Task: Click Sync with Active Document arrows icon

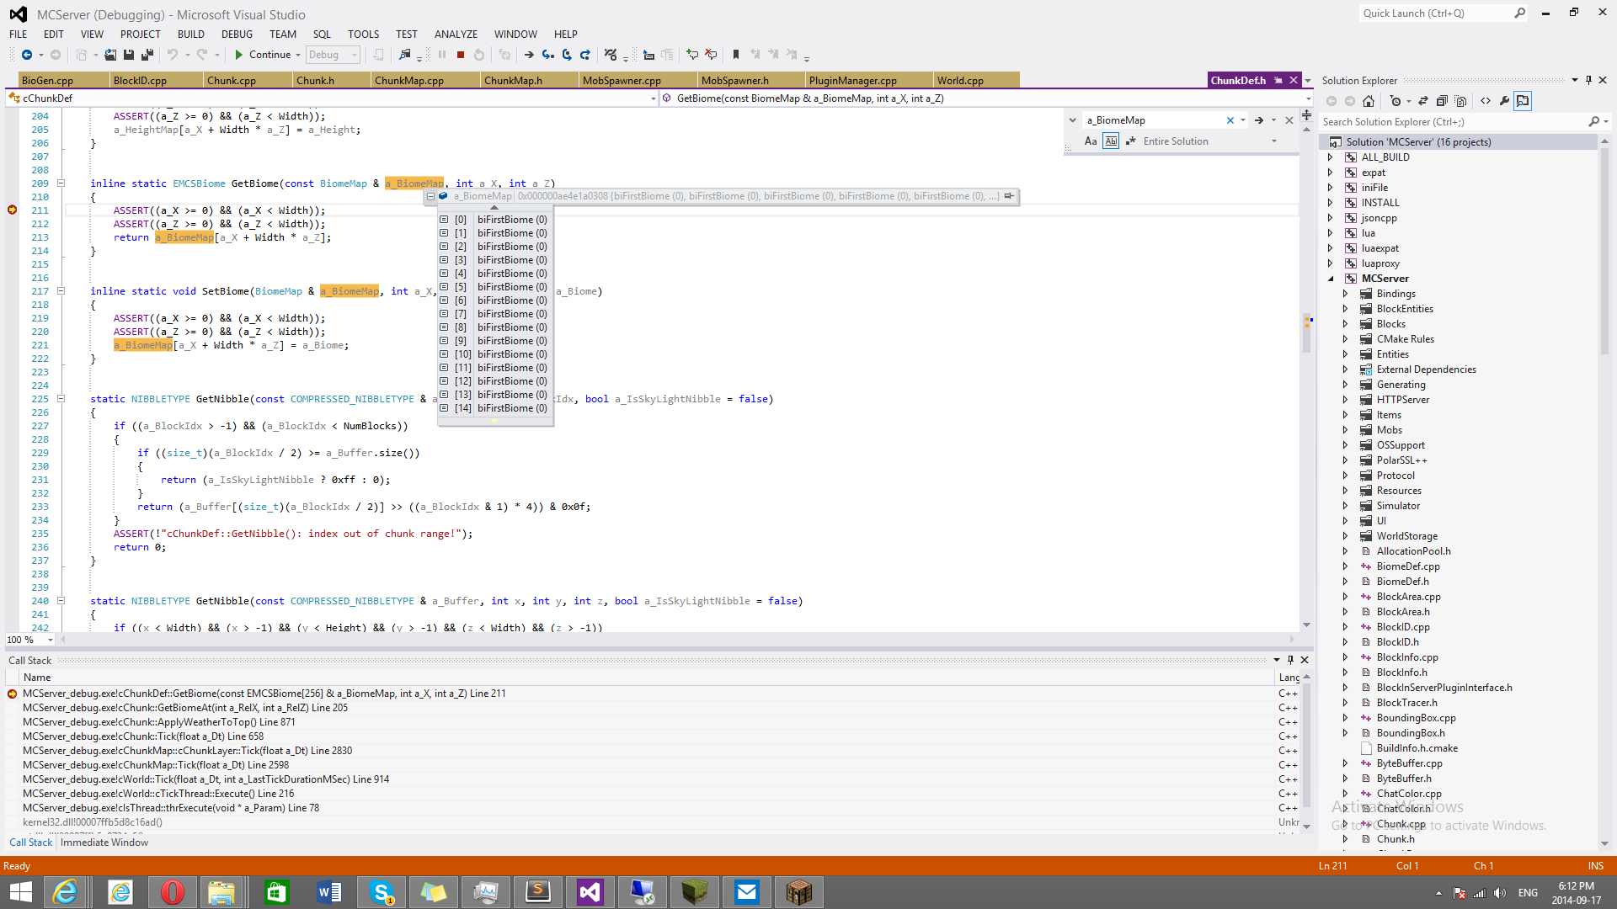Action: click(1423, 101)
